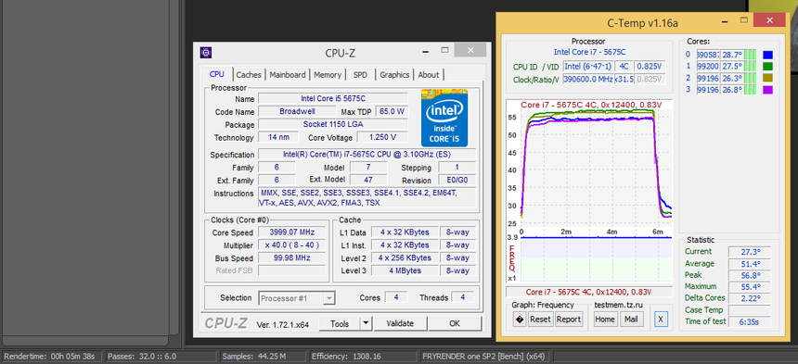
Task: Click the Tools button in CPU-Z
Action: tap(340, 323)
